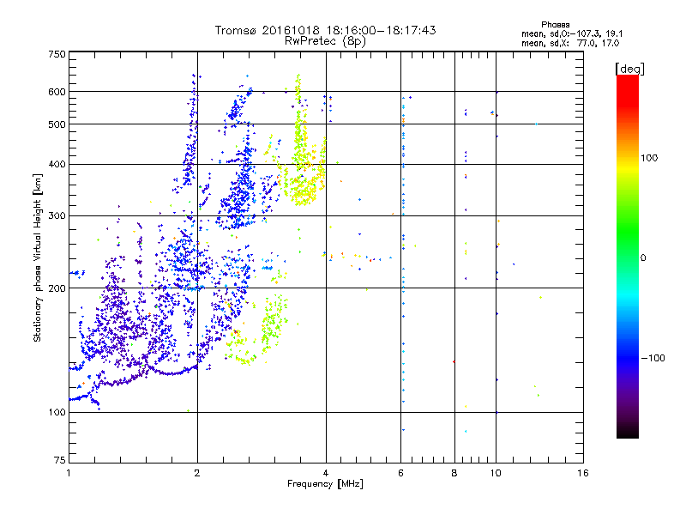This screenshot has width=686, height=515.
Task: Click the phase colorbar gradient strip
Action: tap(628, 256)
